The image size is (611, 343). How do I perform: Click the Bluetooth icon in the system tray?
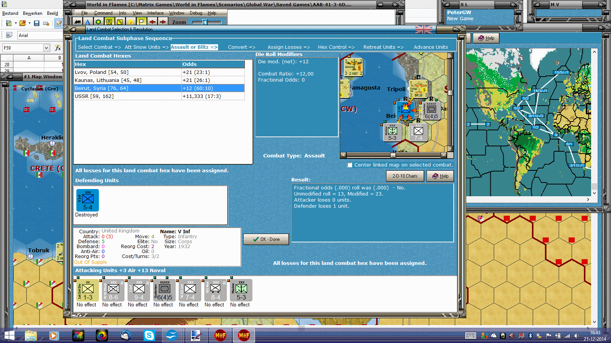530,336
